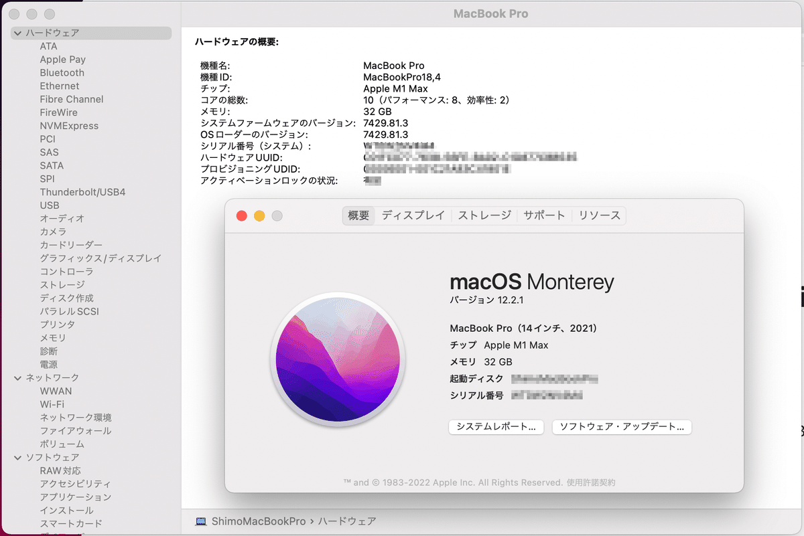The height and width of the screenshot is (536, 804).
Task: Select ボリューム in the sidebar
Action: pyautogui.click(x=62, y=444)
